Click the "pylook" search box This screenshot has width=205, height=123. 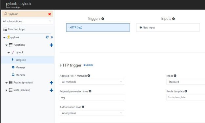tap(27, 14)
